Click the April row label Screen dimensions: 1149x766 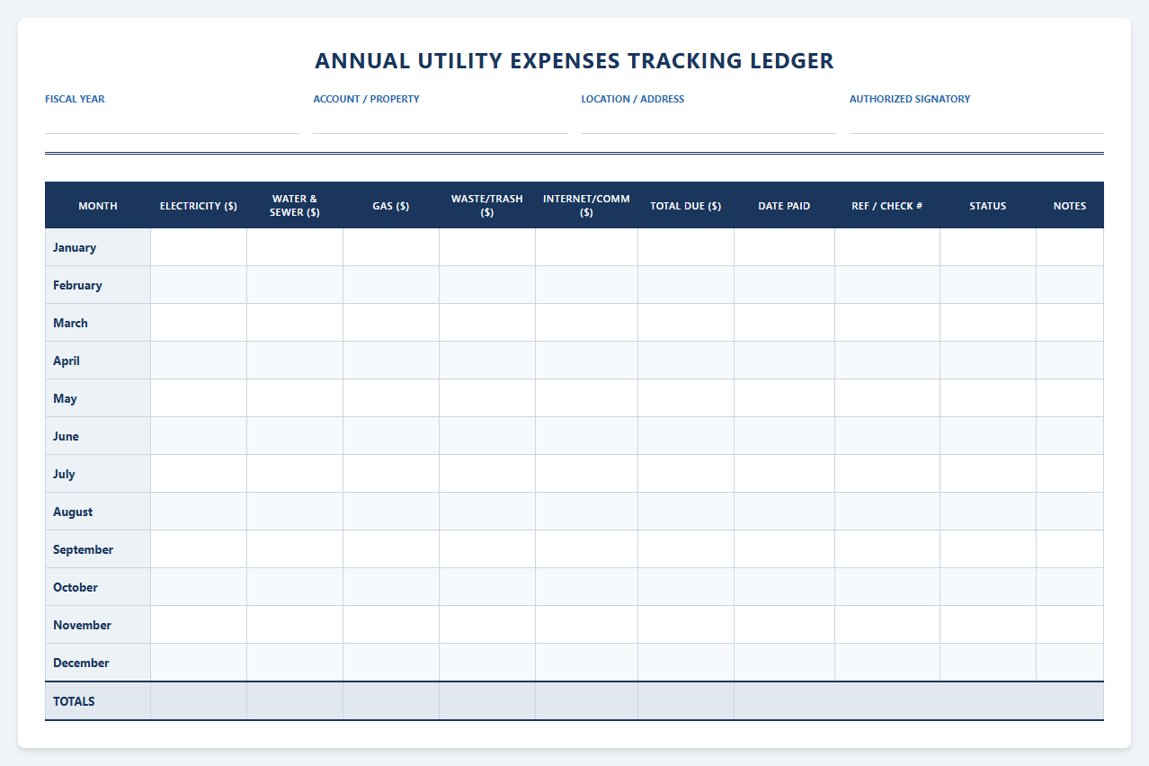(98, 361)
